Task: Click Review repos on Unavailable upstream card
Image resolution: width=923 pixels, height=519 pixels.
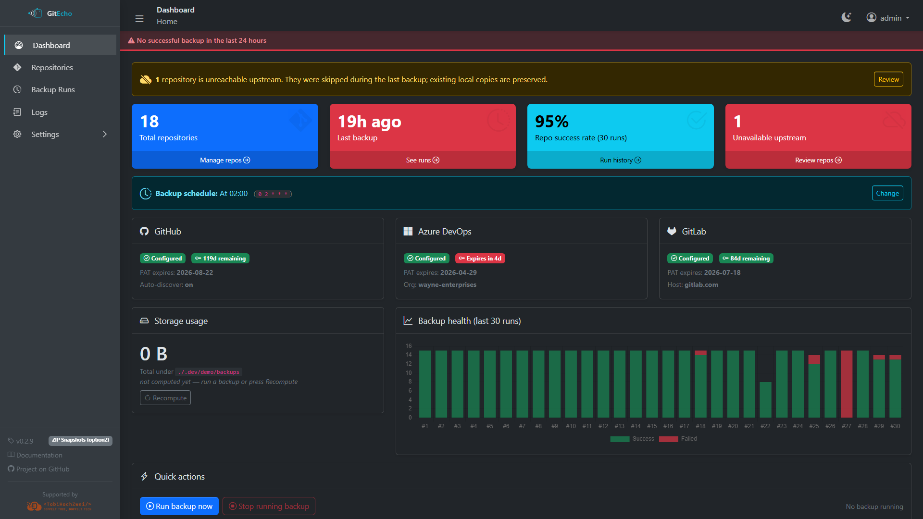Action: (x=818, y=160)
